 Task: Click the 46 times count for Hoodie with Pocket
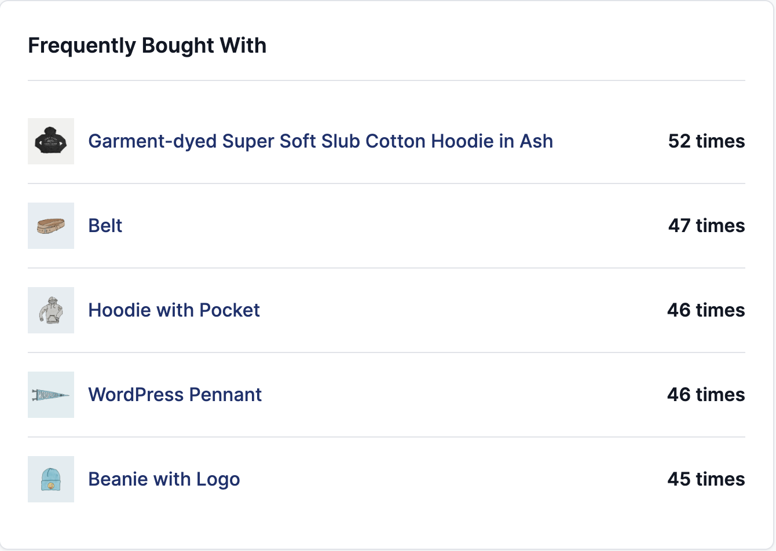pyautogui.click(x=706, y=310)
